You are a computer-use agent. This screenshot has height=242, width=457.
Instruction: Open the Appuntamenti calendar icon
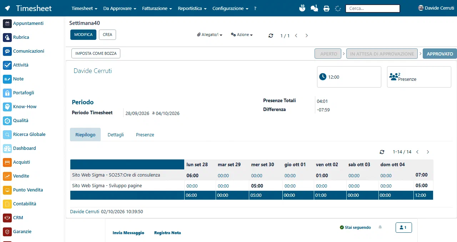click(x=7, y=23)
